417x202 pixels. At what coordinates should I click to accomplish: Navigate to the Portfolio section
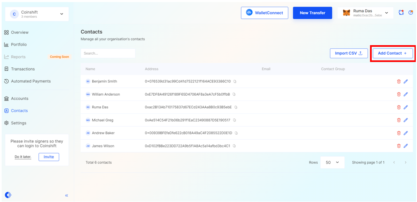(19, 44)
